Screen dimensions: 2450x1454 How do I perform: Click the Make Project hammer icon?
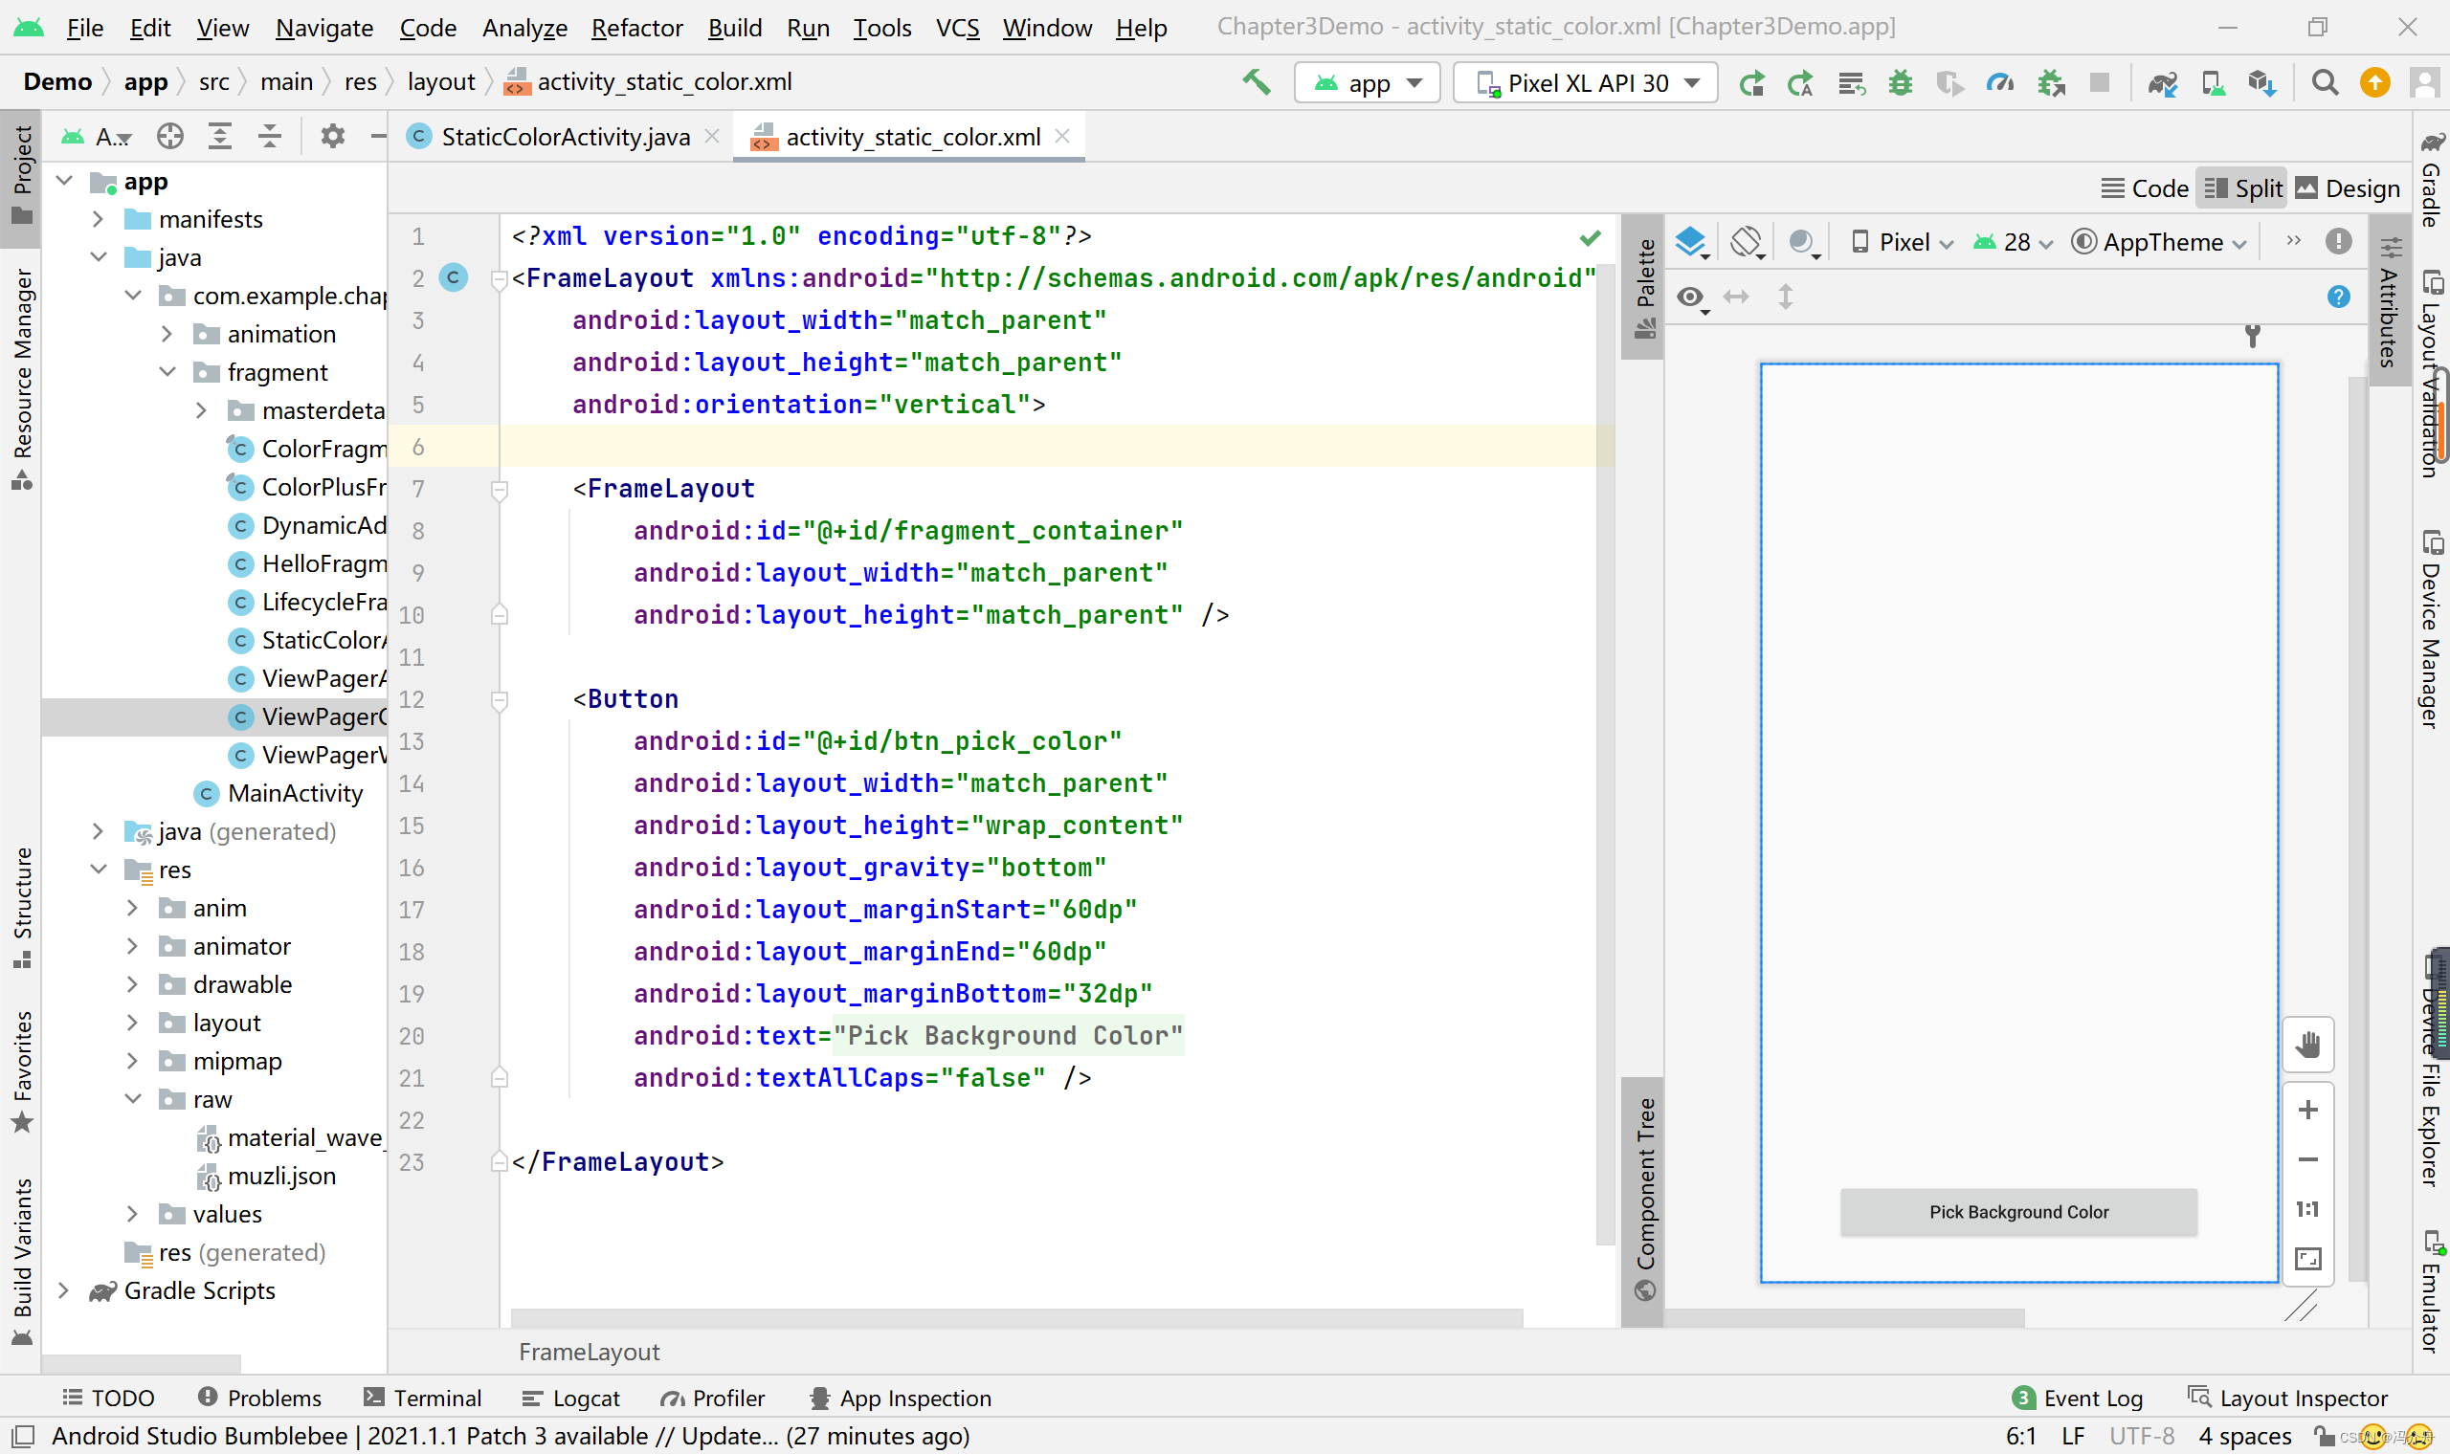1256,82
